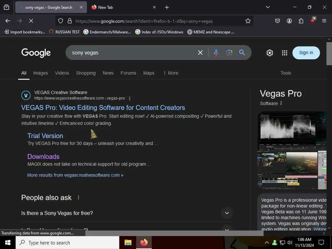Open Trial Version link
The height and width of the screenshot is (249, 332).
pyautogui.click(x=45, y=136)
